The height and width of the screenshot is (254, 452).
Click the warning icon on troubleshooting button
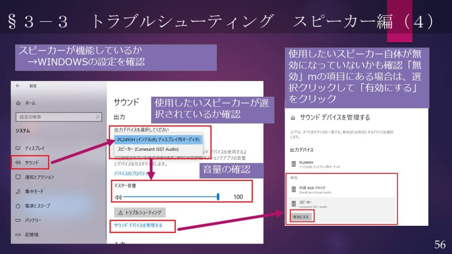(120, 213)
